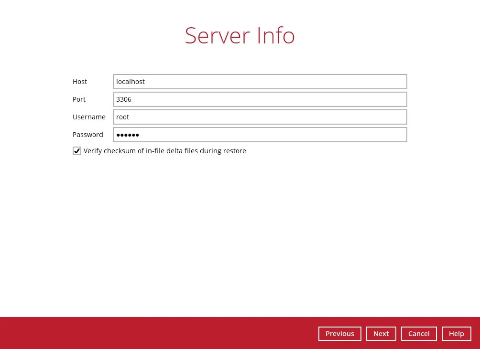Click the Host input field
The image size is (480, 349).
260,82
